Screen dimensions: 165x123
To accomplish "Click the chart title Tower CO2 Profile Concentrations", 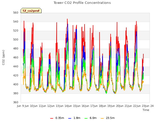I will [82, 3].
